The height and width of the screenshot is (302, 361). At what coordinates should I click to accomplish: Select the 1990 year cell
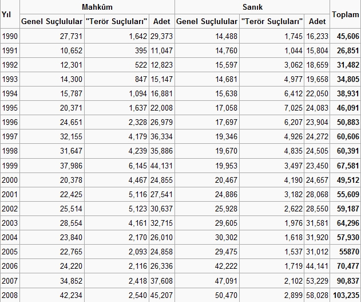point(9,36)
